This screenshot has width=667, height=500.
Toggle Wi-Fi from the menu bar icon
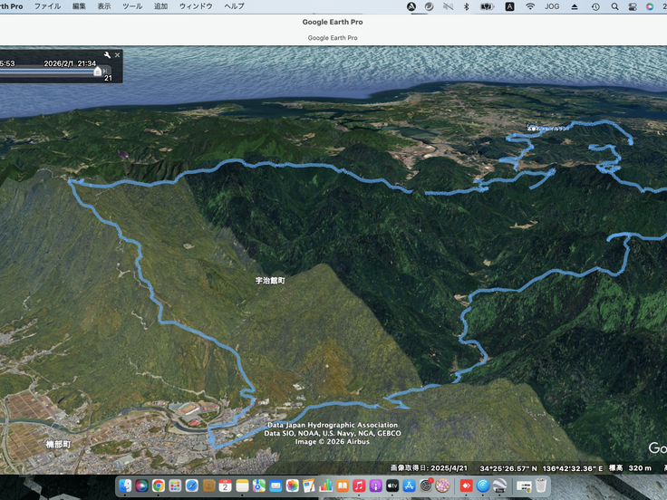(x=530, y=6)
